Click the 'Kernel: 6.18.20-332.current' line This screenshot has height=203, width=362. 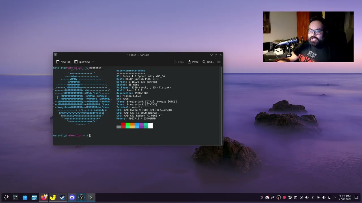click(137, 82)
